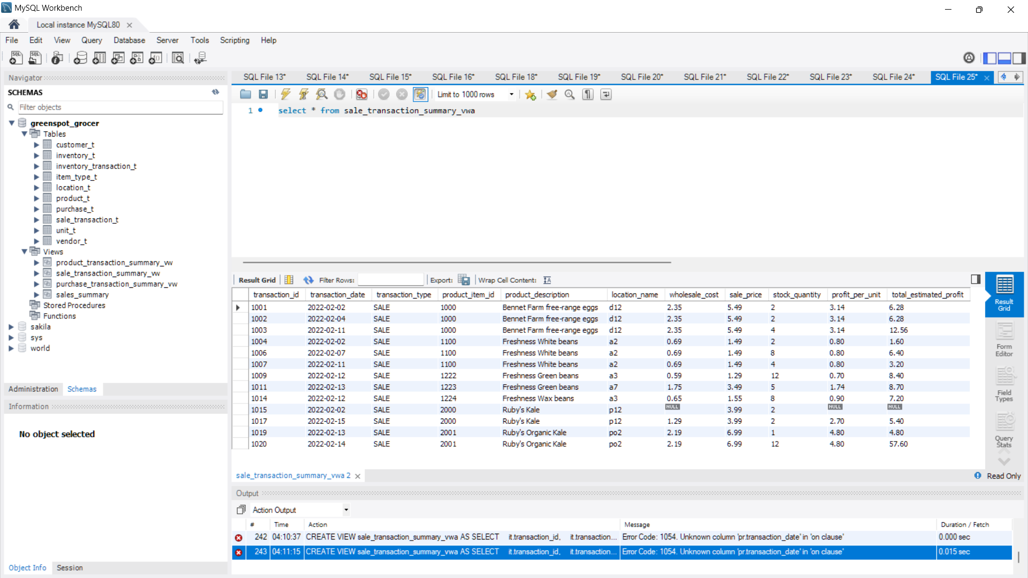This screenshot has width=1028, height=578.
Task: Switch to Administration tab
Action: tap(33, 389)
